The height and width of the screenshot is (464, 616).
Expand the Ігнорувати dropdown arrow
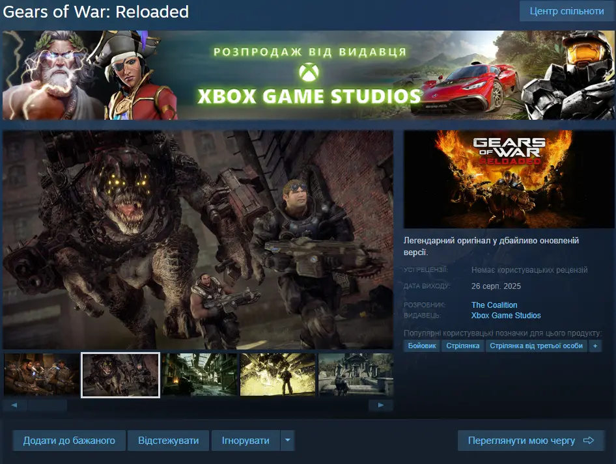(288, 441)
